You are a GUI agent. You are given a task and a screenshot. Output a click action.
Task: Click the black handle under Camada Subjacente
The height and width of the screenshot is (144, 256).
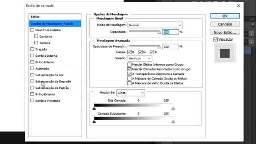pyautogui.click(x=94, y=122)
